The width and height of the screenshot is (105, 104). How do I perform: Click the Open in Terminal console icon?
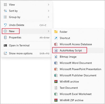click(x=5, y=45)
